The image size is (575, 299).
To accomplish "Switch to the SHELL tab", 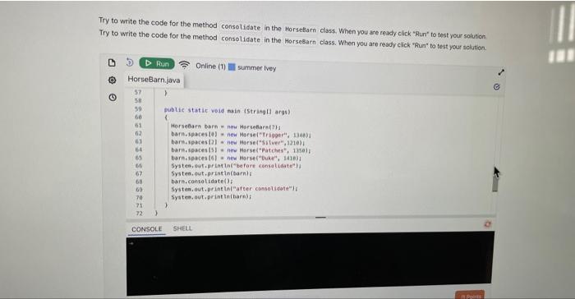I will tap(182, 228).
